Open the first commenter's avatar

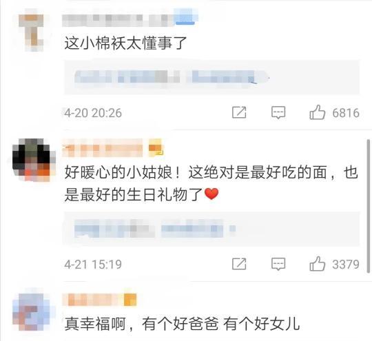[x=31, y=30]
